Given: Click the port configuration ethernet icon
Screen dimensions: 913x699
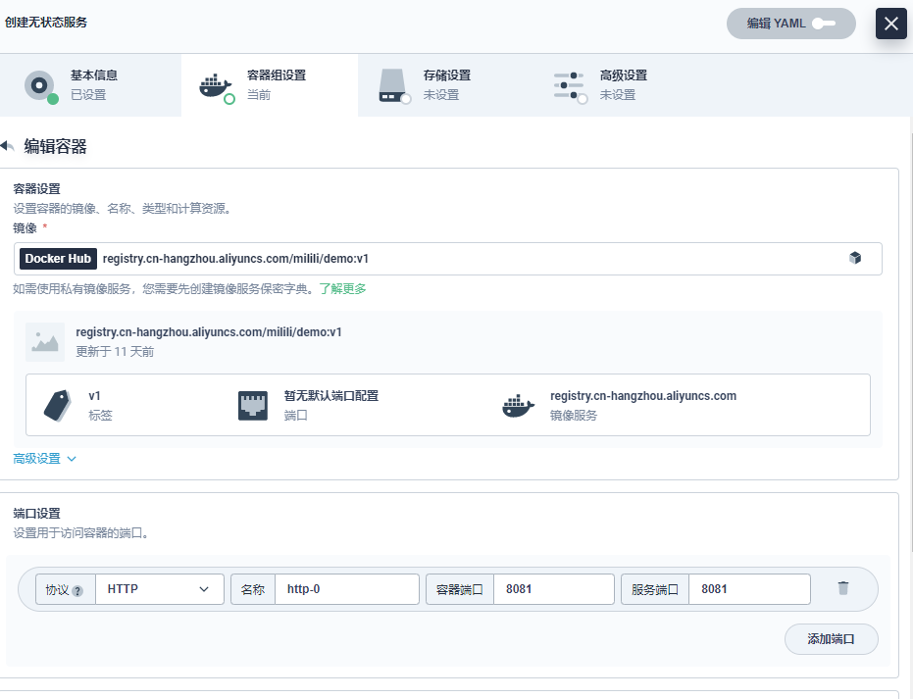Looking at the screenshot, I should coord(253,405).
